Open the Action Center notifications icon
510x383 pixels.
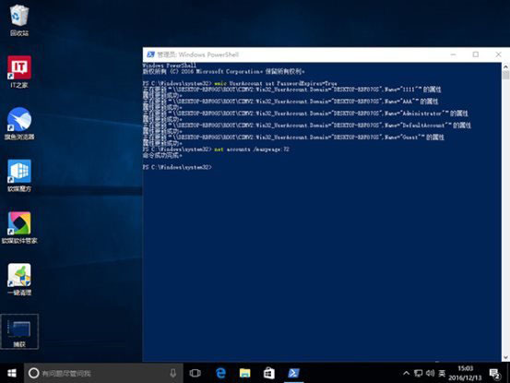(494, 374)
